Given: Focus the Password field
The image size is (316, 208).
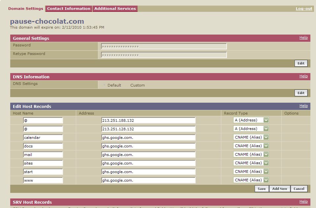Looking at the screenshot, I should click(164, 46).
